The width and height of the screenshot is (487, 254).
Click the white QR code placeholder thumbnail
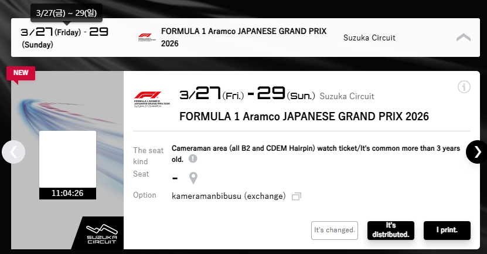pos(67,159)
